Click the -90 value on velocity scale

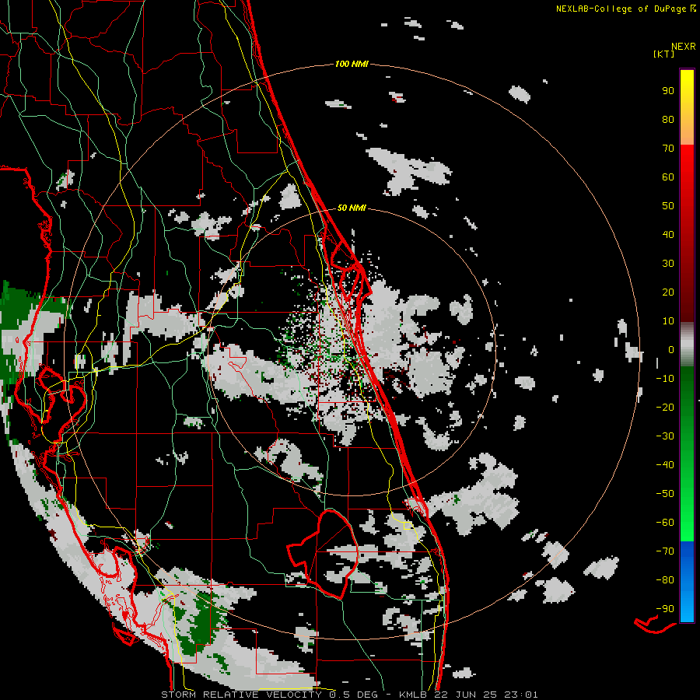665,609
